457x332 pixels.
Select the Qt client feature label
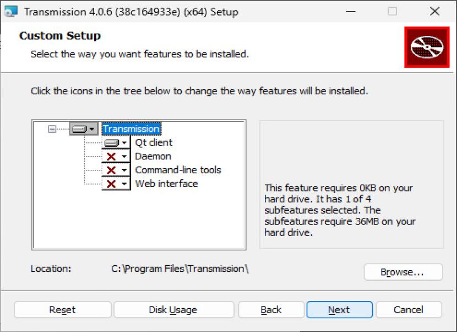click(154, 143)
